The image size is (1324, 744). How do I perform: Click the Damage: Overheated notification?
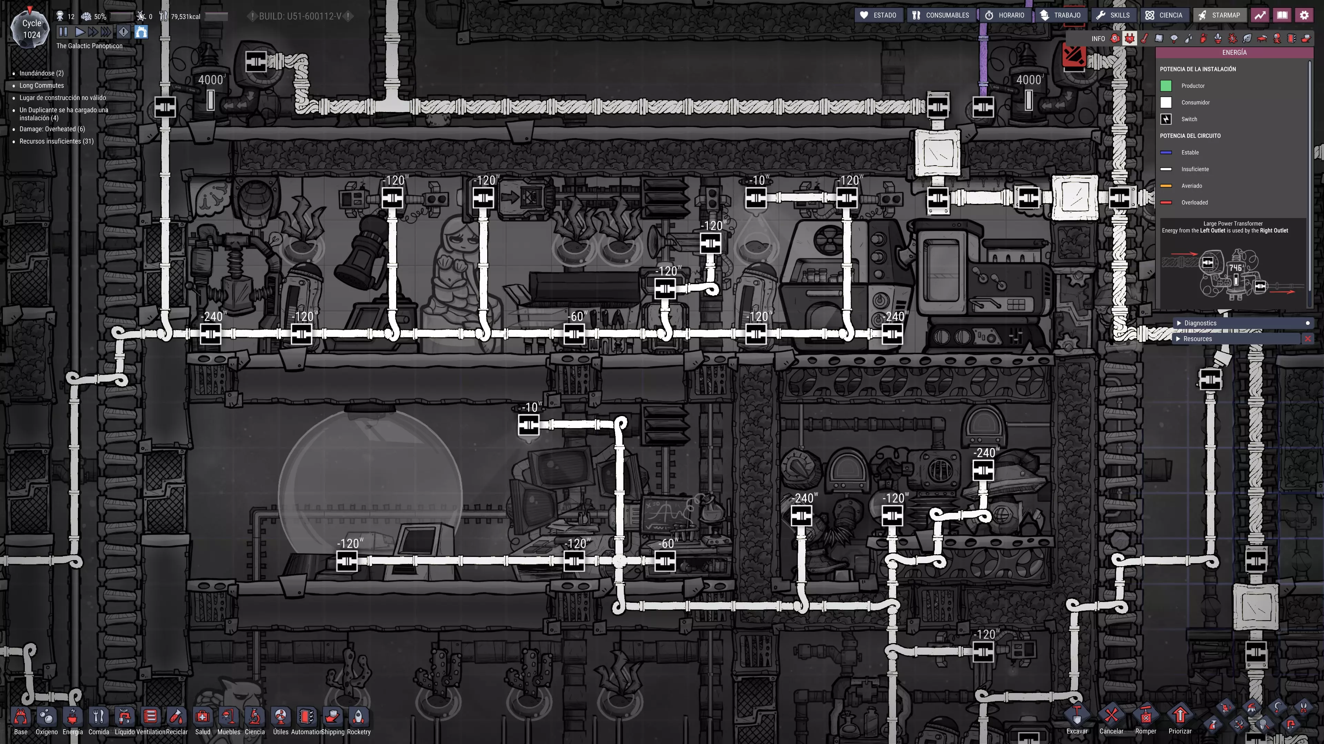coord(52,129)
